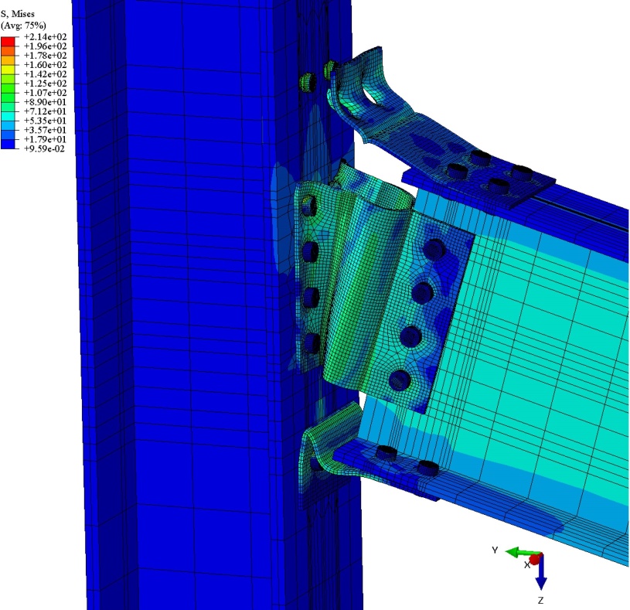Click the red origin dot of the triad
Screen dimensions: 630x610
pos(534,558)
